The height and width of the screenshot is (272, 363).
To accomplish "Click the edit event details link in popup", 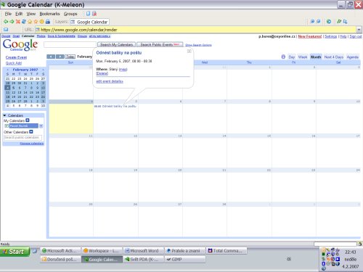I will click(x=110, y=81).
